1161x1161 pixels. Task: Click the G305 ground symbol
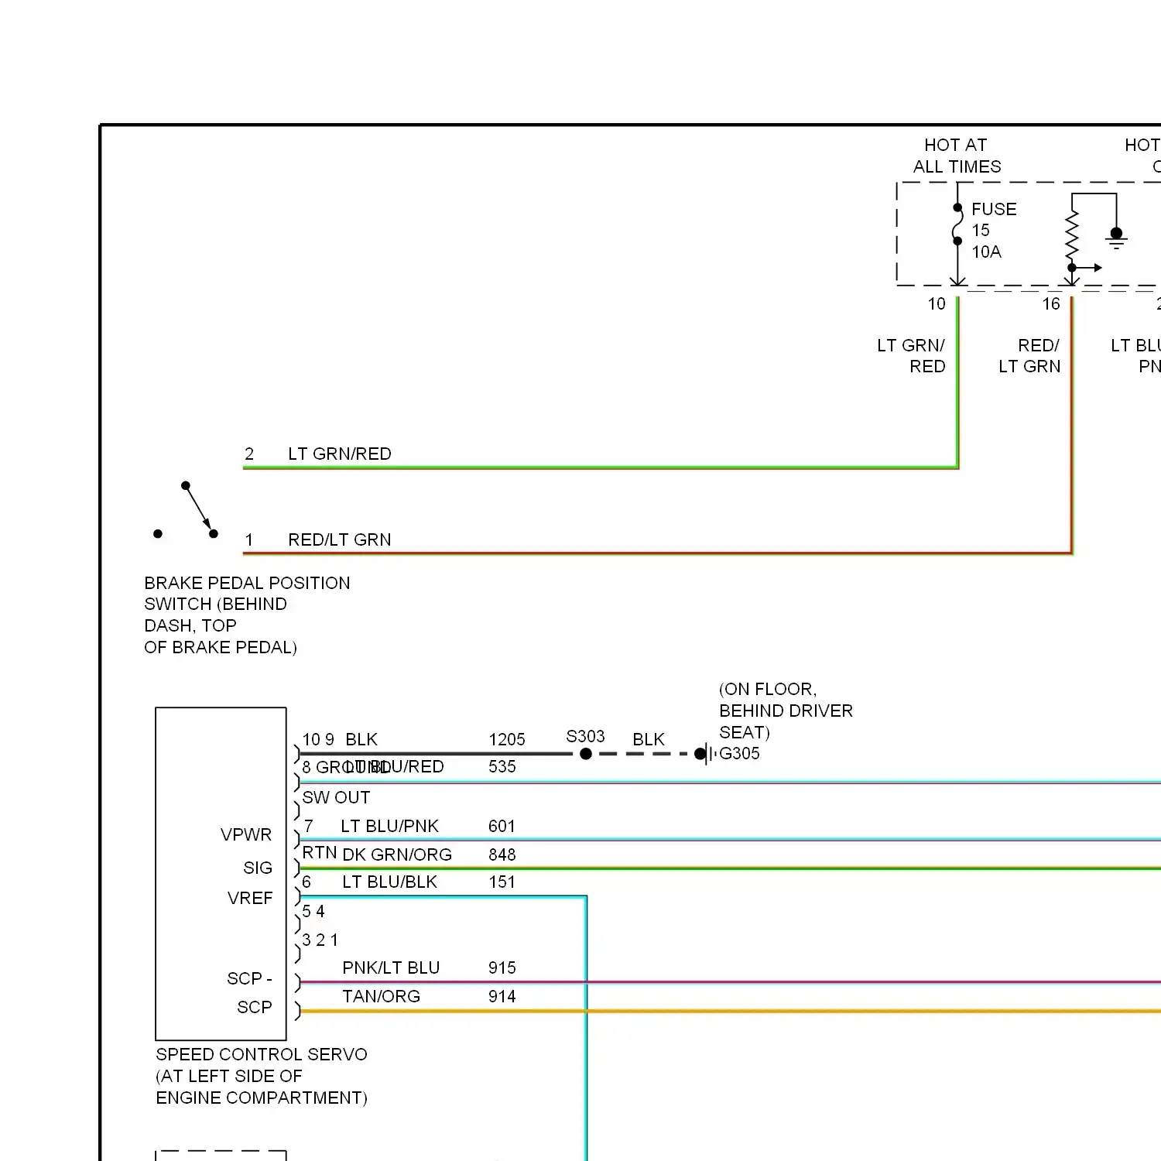click(704, 754)
